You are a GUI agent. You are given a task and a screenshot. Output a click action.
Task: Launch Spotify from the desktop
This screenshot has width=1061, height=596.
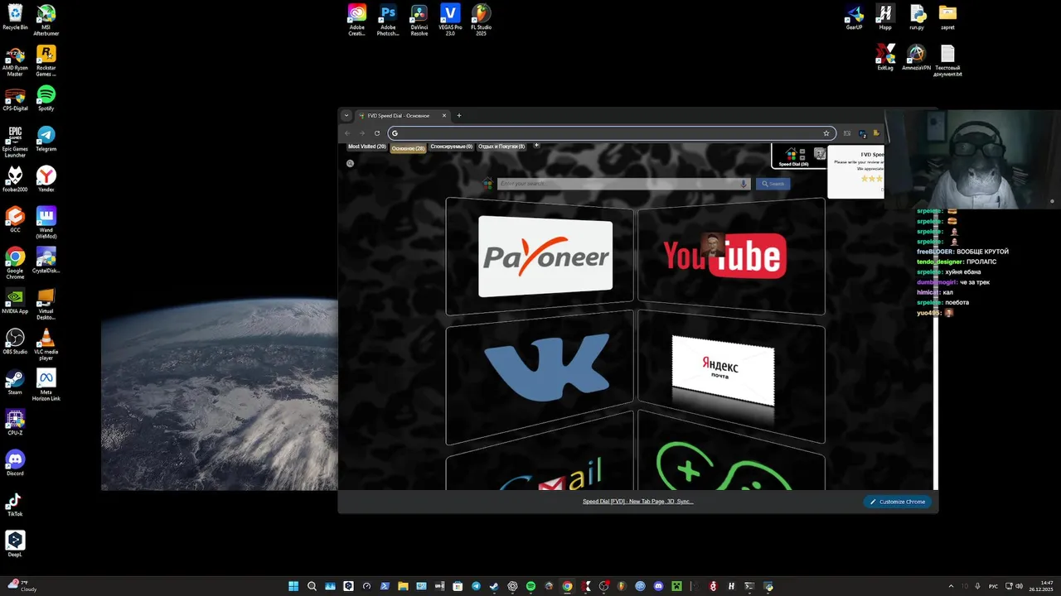[46, 99]
